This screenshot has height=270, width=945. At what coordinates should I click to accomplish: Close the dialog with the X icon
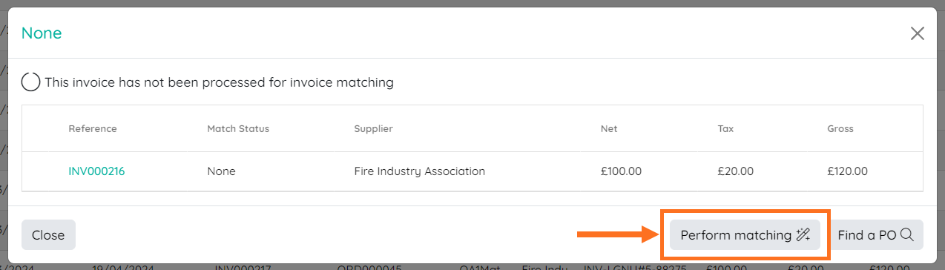(918, 33)
